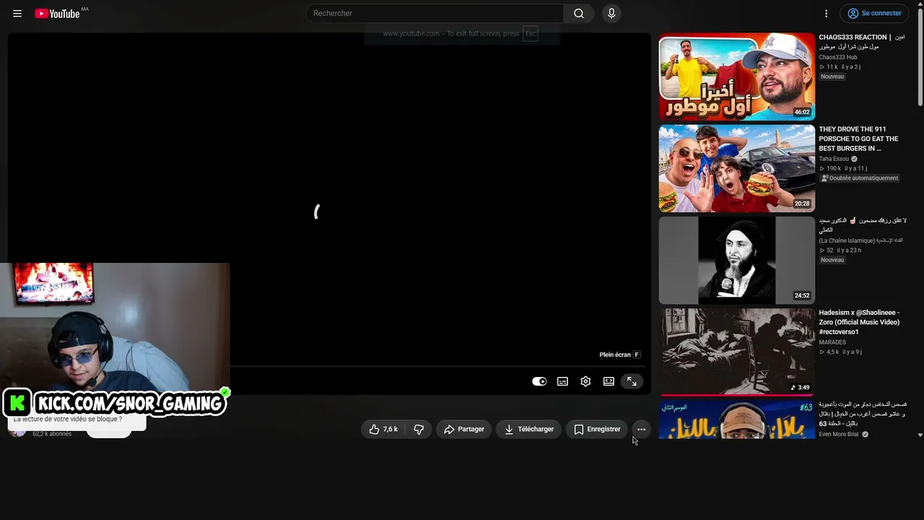Open the player settings gear
Viewport: 924px width, 520px height.
585,381
